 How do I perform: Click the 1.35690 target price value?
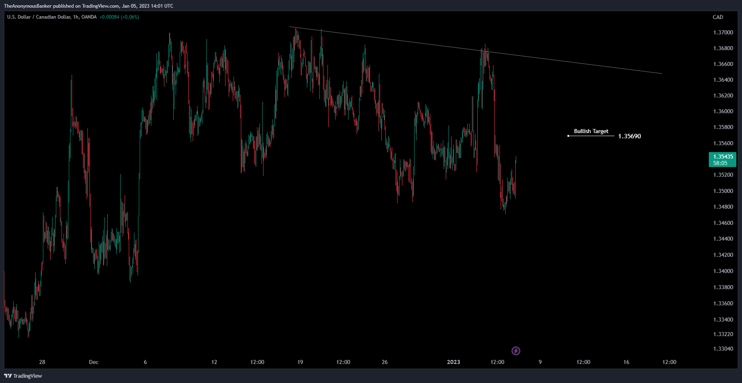(x=629, y=136)
